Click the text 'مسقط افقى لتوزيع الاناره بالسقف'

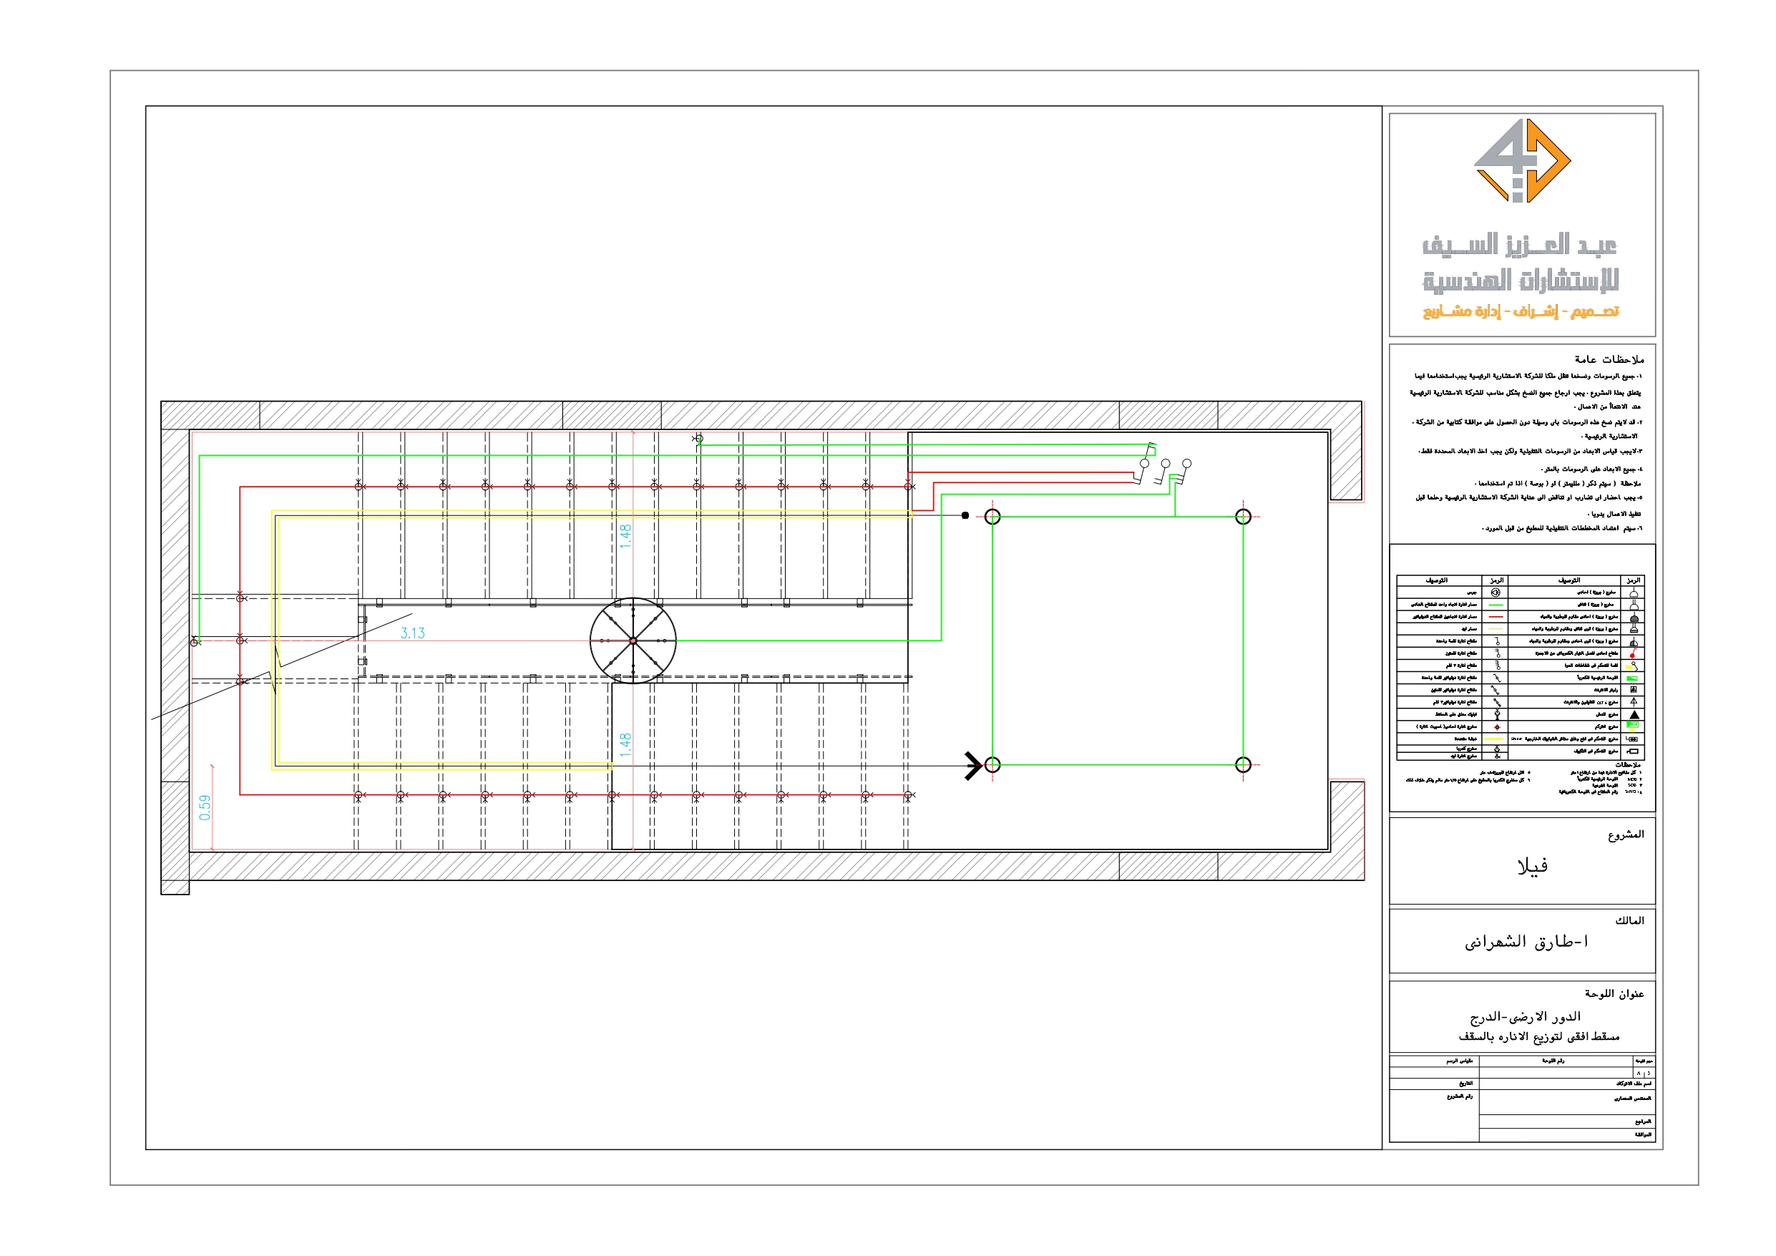(1538, 1036)
